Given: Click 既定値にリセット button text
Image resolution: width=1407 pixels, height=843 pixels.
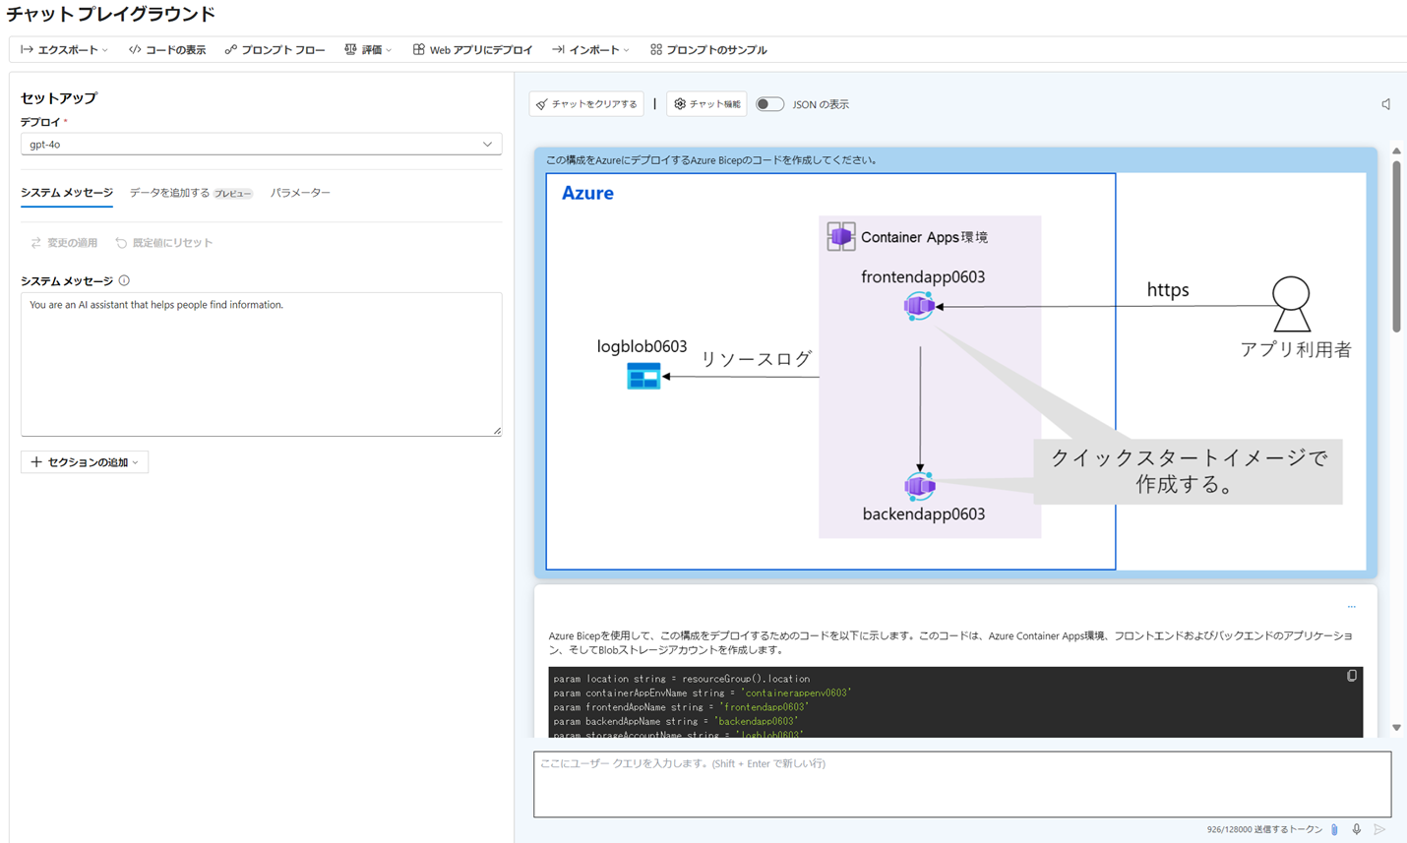Looking at the screenshot, I should tap(172, 243).
